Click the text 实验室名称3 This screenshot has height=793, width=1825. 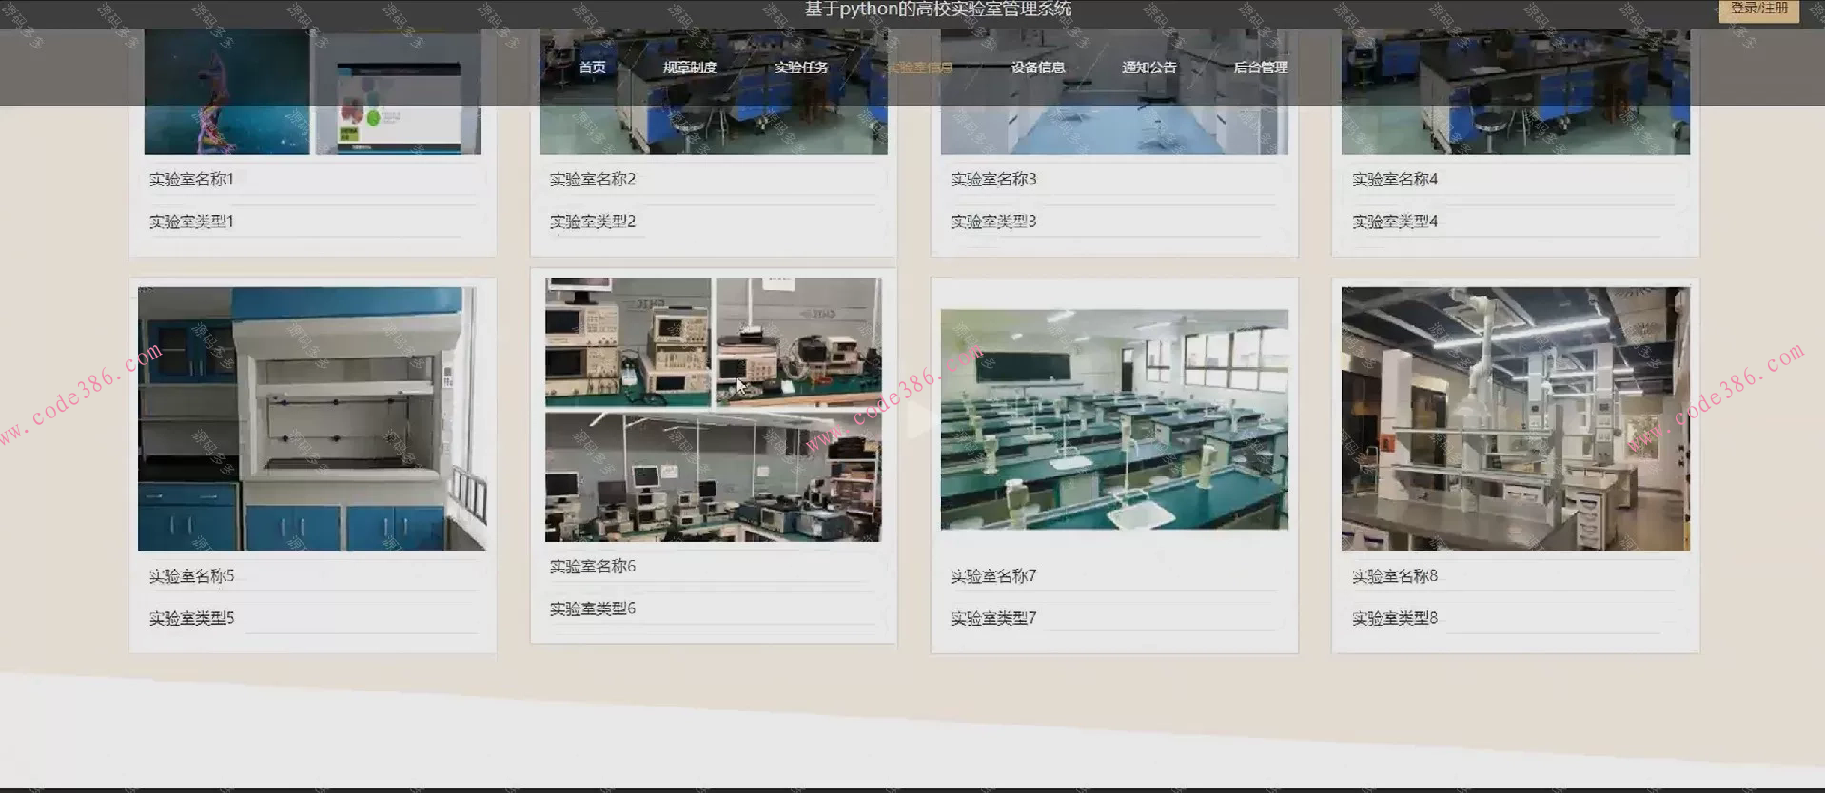[x=993, y=179]
